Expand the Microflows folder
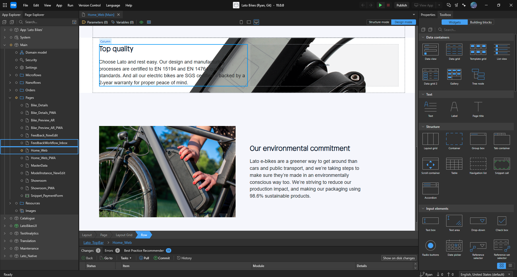517x277 pixels. click(10, 75)
